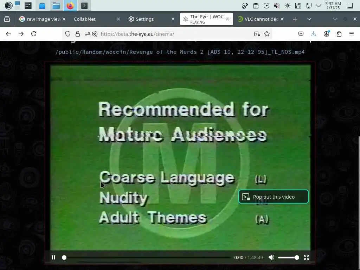The image size is (360, 270).
Task: Open Firefox View from the tab bar
Action: 7,19
